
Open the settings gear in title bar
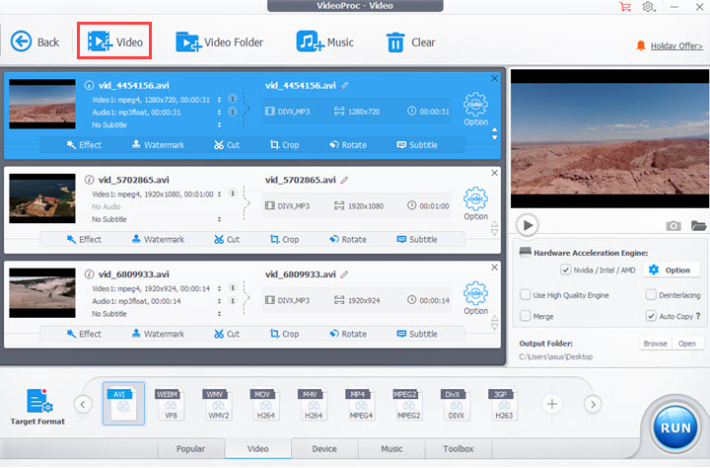point(649,7)
